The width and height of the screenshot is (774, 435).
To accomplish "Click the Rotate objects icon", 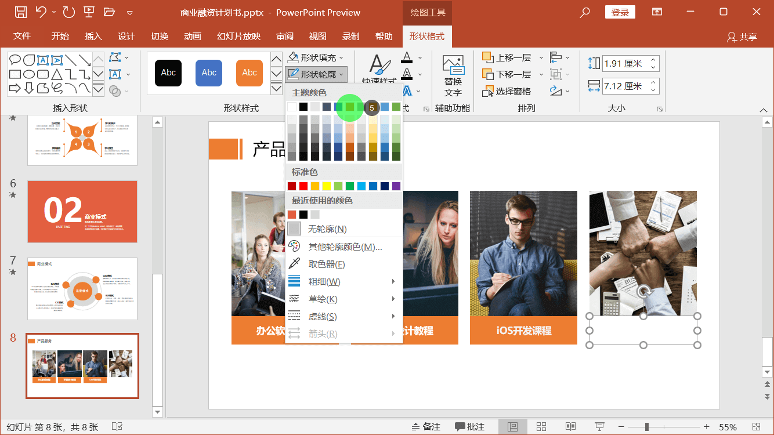I will [556, 91].
